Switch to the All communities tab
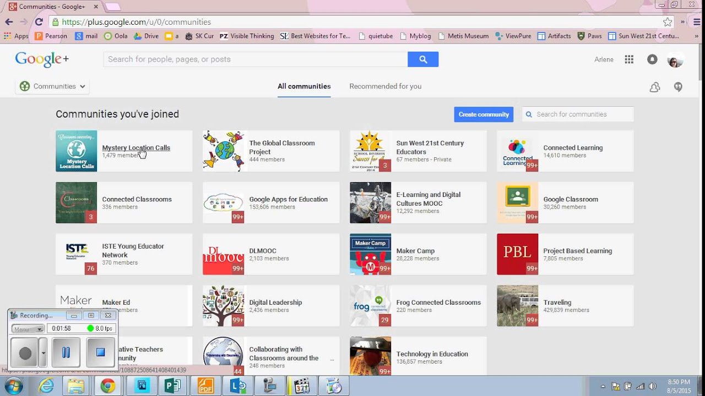Image resolution: width=705 pixels, height=396 pixels. point(304,86)
